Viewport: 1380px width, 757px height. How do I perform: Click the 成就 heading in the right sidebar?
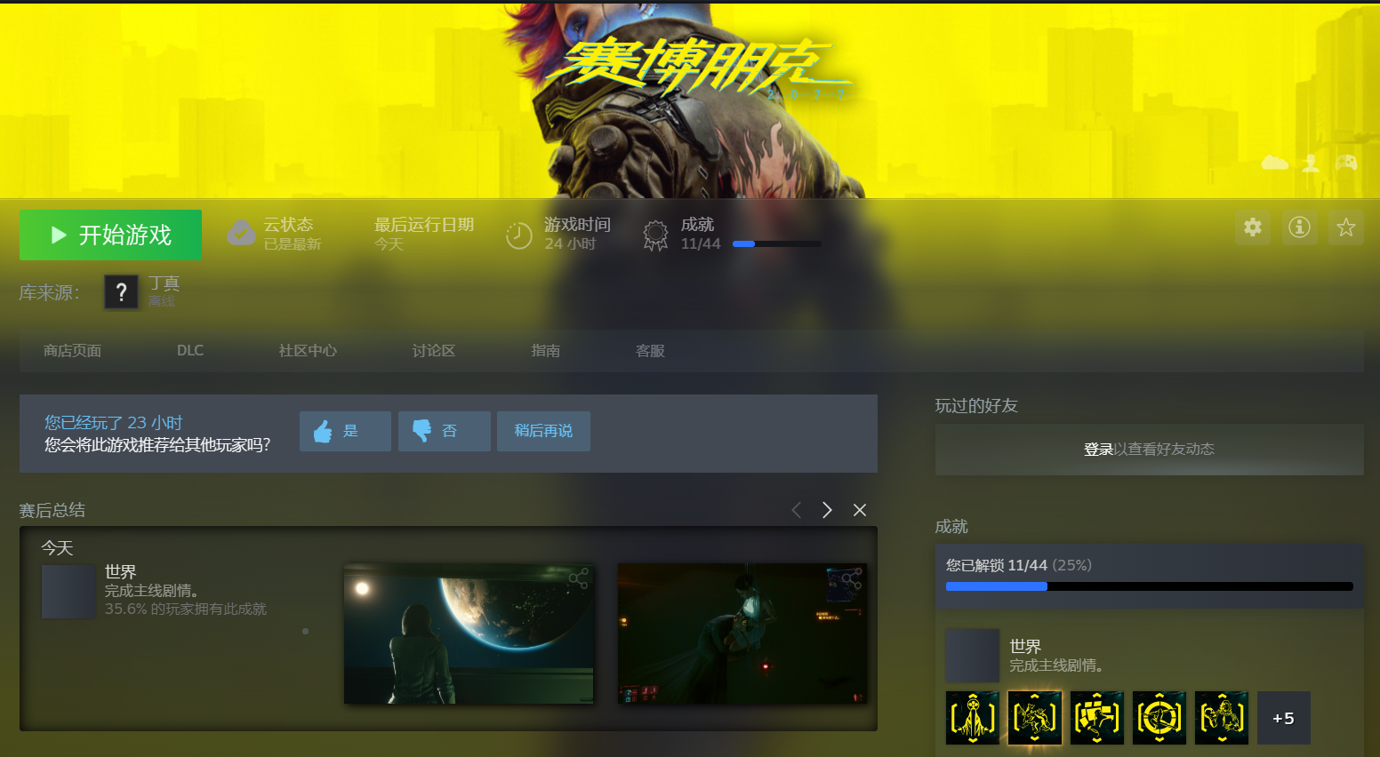coord(951,527)
